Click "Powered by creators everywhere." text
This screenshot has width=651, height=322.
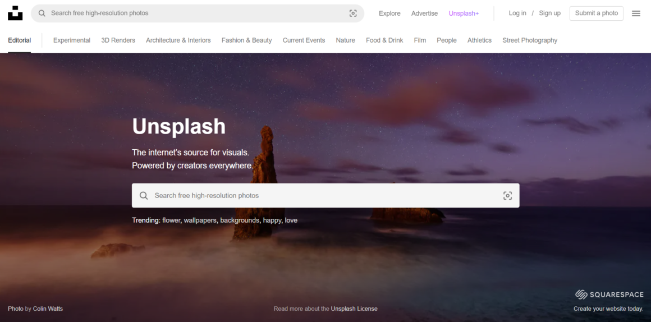pos(192,165)
